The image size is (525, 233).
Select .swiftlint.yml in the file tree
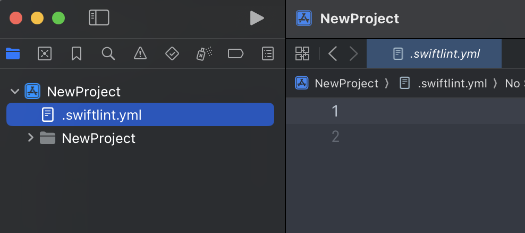tap(101, 114)
